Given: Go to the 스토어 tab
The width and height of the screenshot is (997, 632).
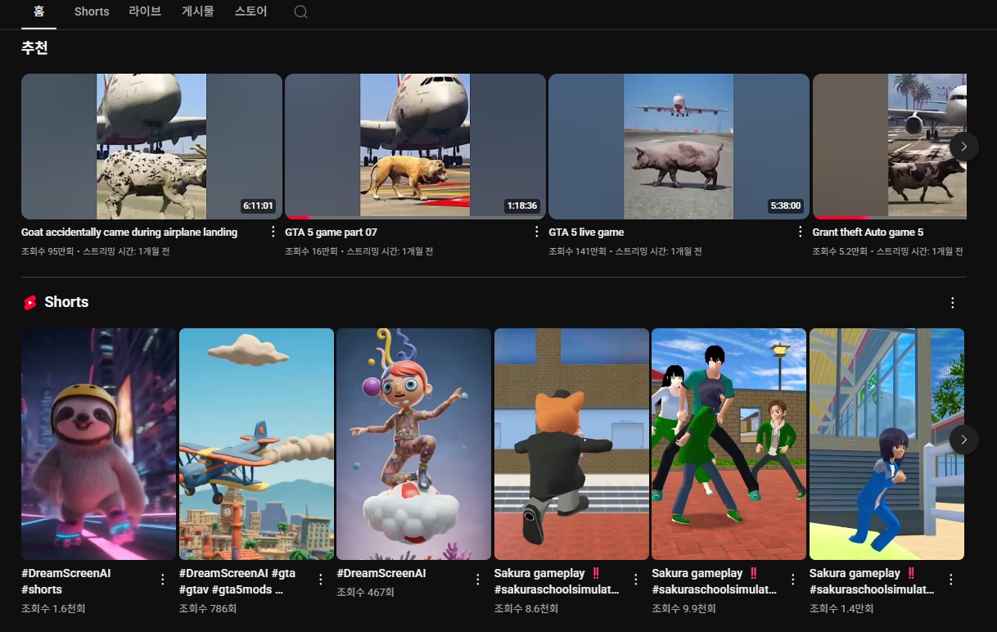Looking at the screenshot, I should [x=250, y=11].
